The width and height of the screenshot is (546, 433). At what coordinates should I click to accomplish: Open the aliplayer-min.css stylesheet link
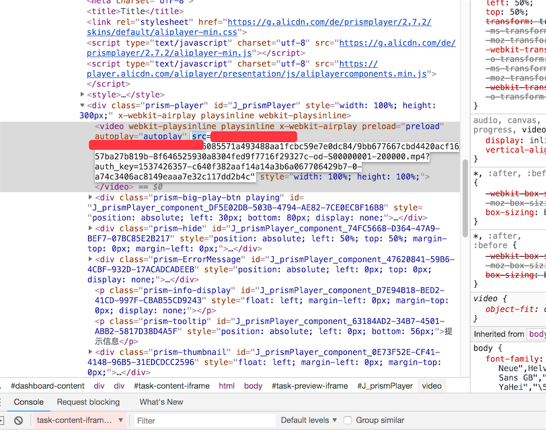259,27
